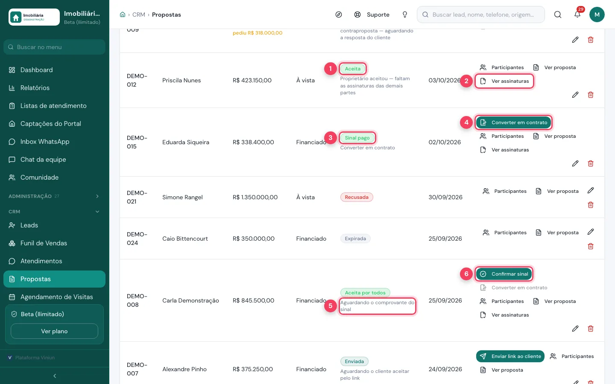Open the compass icon in the header
The image size is (615, 384).
point(339,15)
